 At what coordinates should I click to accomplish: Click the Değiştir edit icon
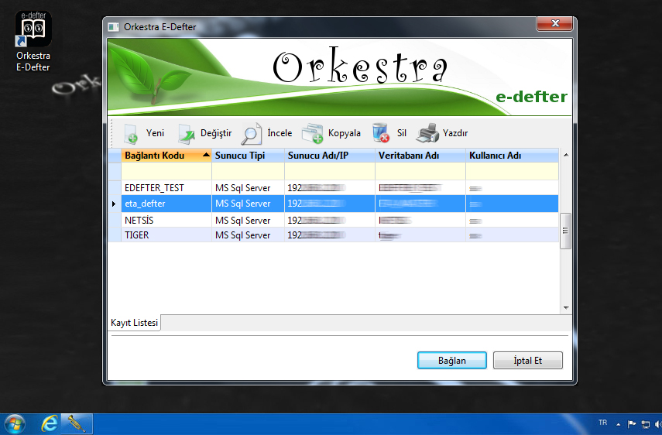point(187,134)
